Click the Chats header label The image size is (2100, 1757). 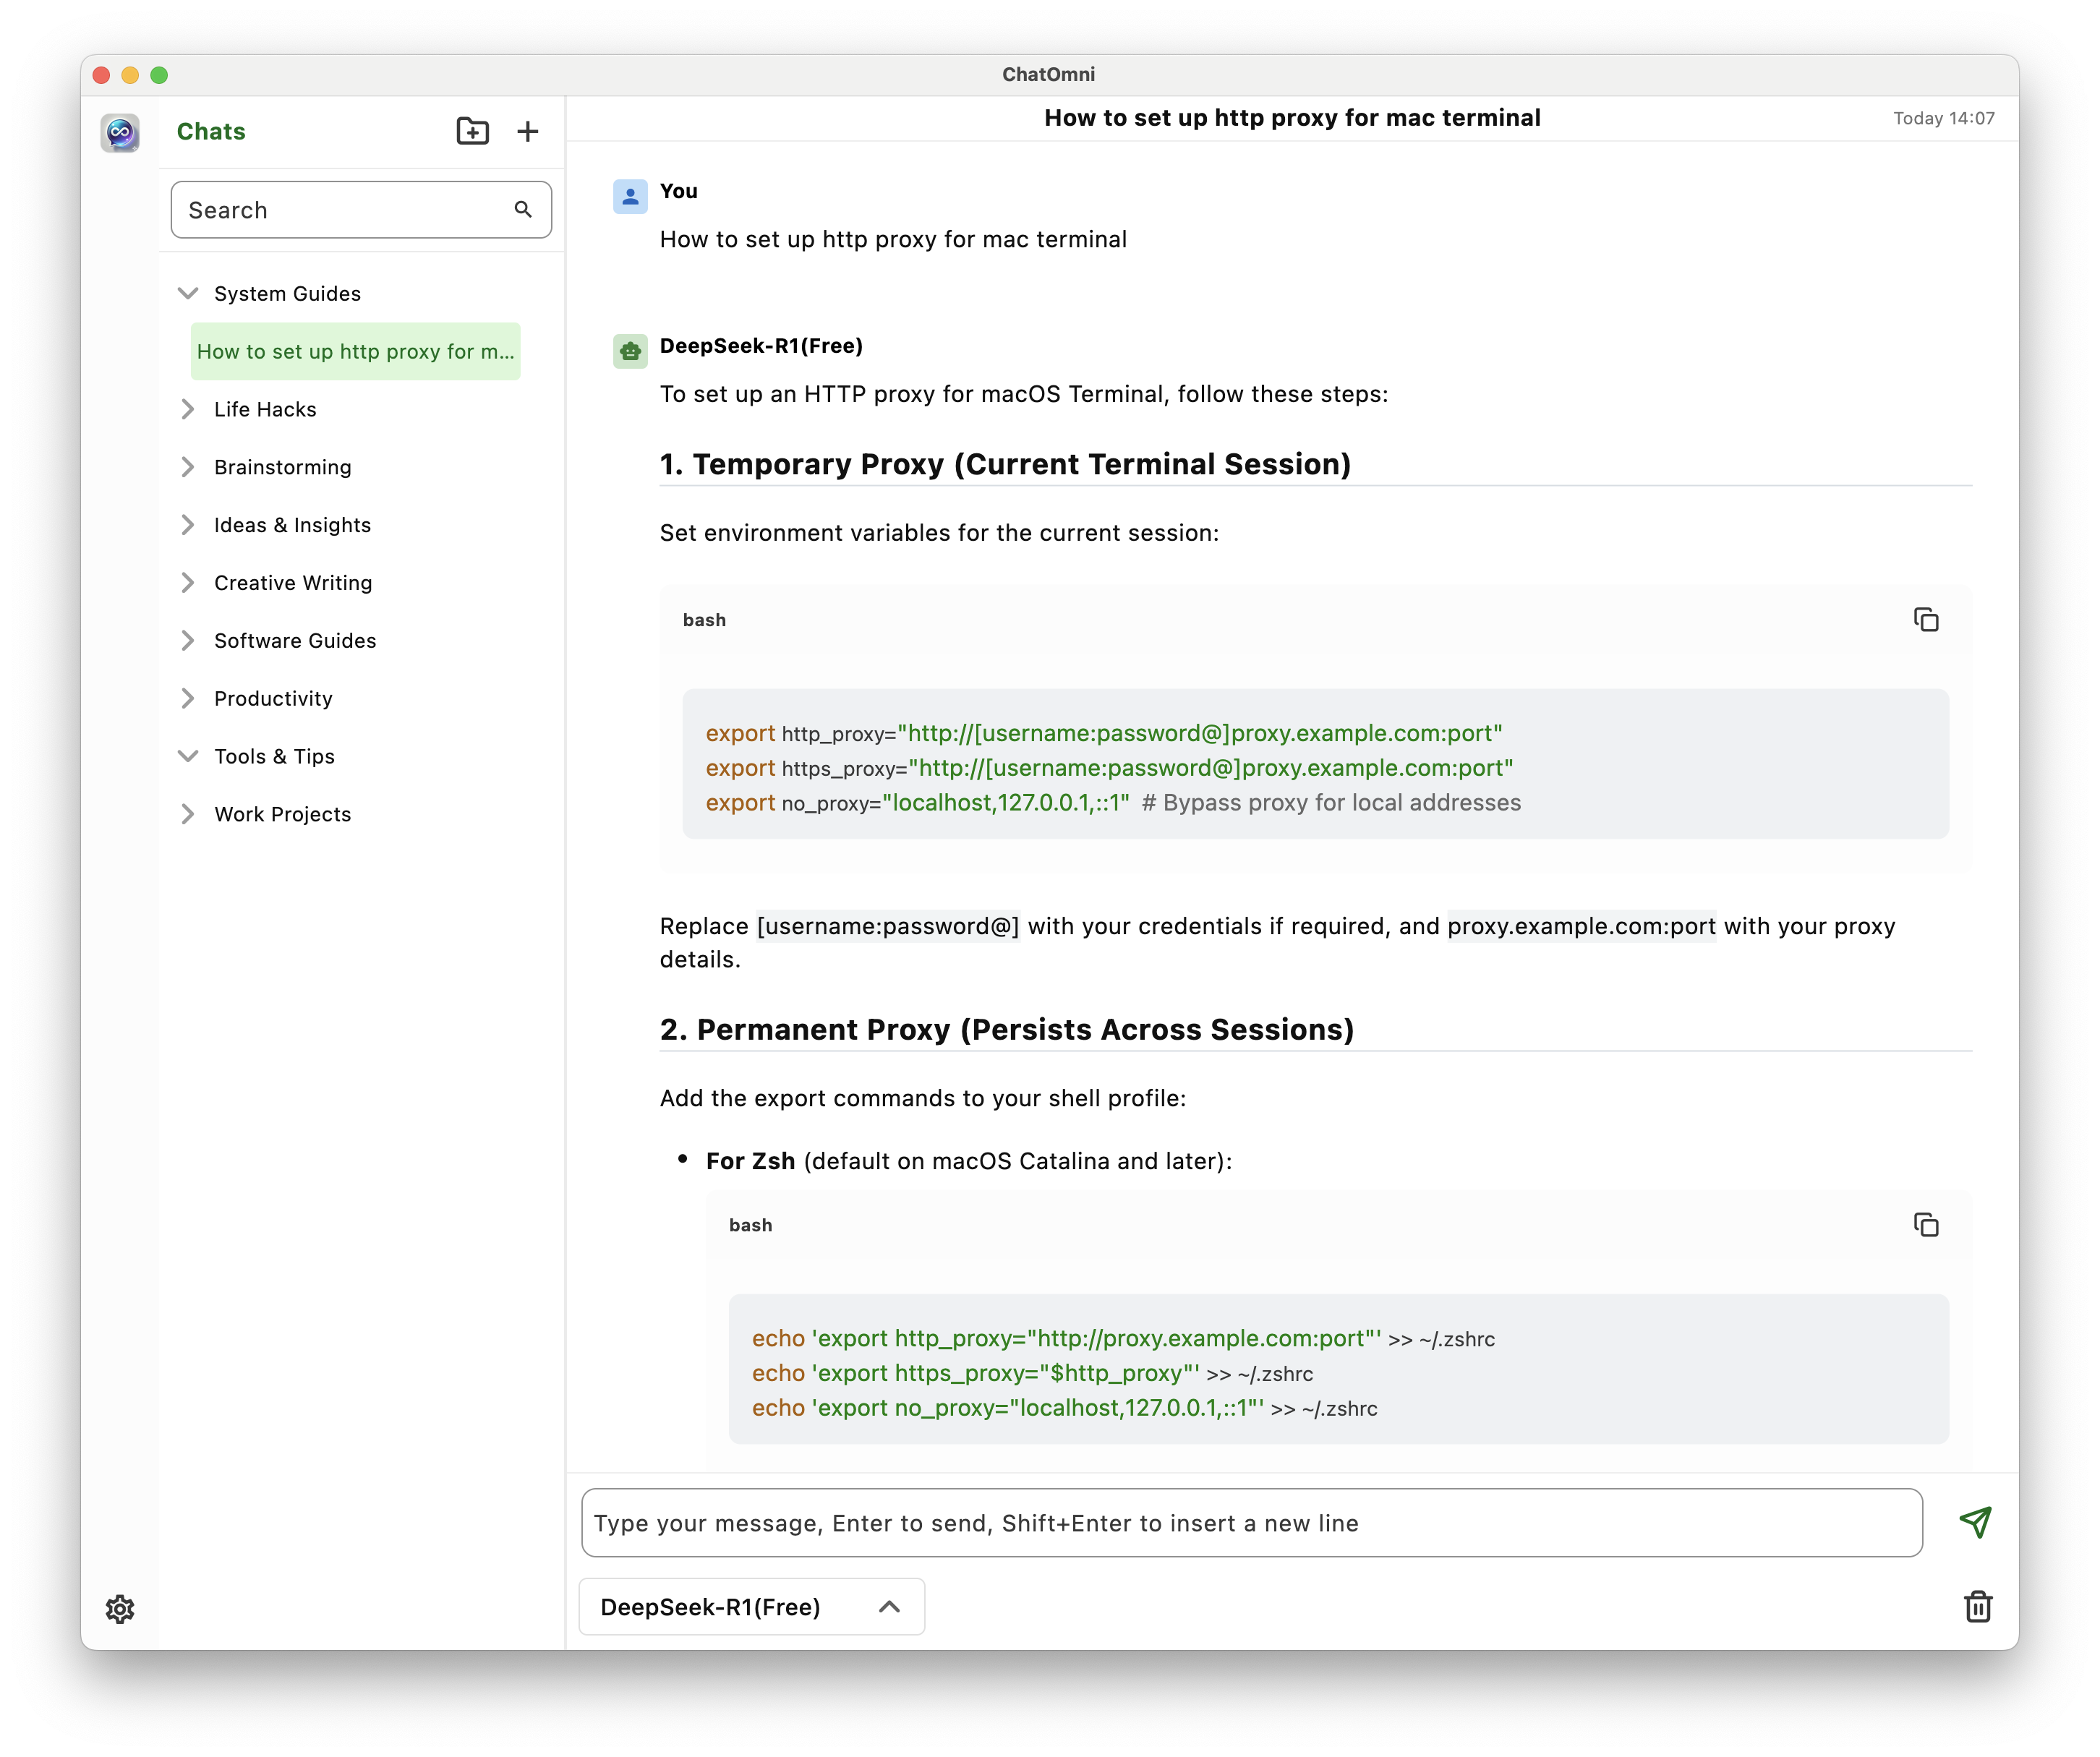211,132
